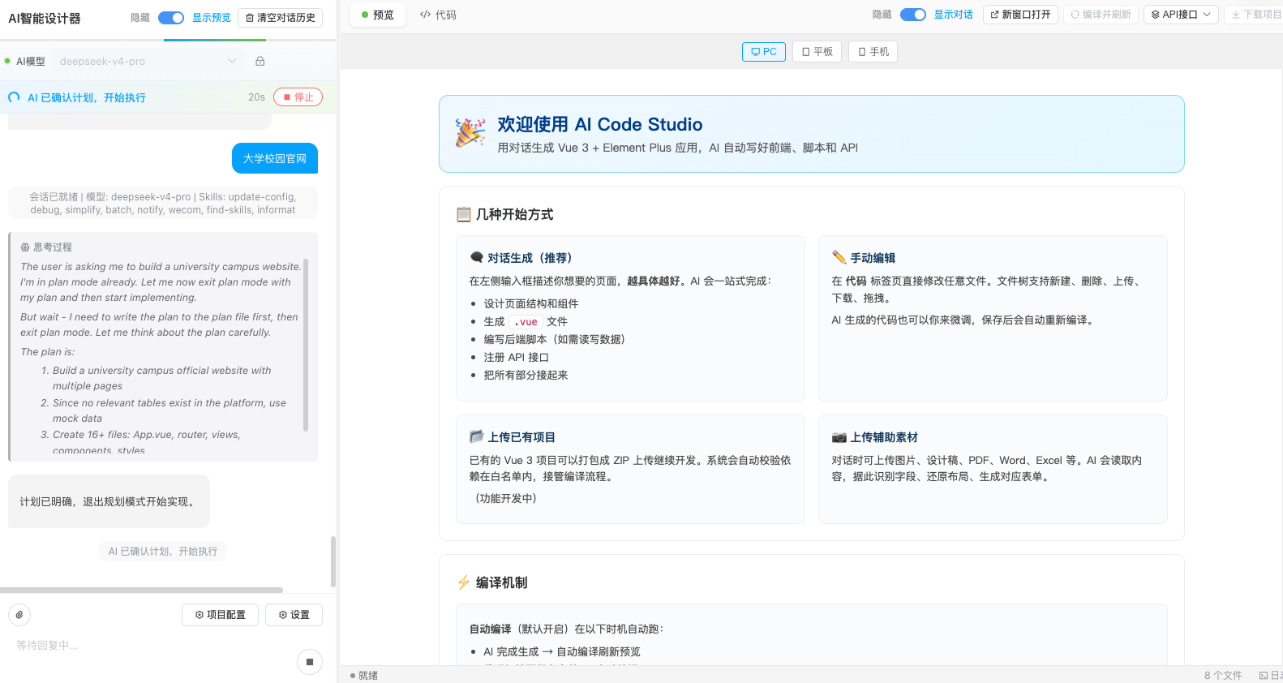The width and height of the screenshot is (1283, 683).
Task: Toggle the show dialog switch
Action: (x=913, y=15)
